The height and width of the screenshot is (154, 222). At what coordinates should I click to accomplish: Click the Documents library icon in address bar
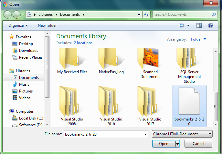29,14
